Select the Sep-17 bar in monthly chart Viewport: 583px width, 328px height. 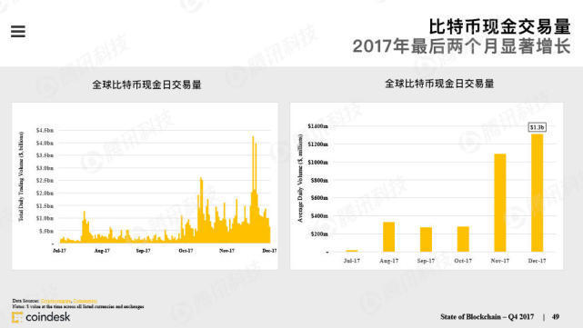click(x=426, y=240)
